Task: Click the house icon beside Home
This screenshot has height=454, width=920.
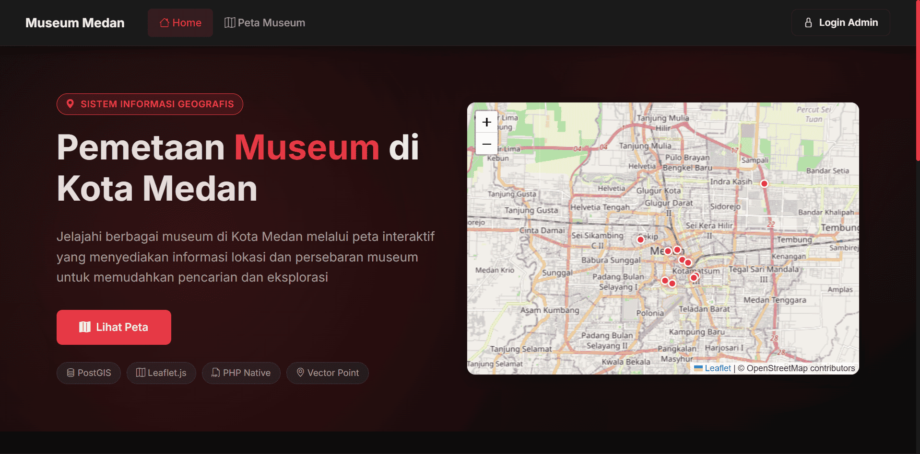Action: click(165, 23)
